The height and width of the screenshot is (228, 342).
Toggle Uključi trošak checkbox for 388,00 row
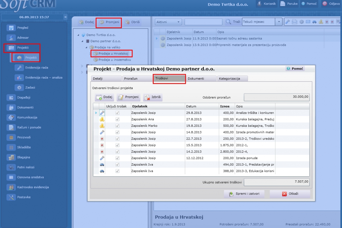(117, 171)
